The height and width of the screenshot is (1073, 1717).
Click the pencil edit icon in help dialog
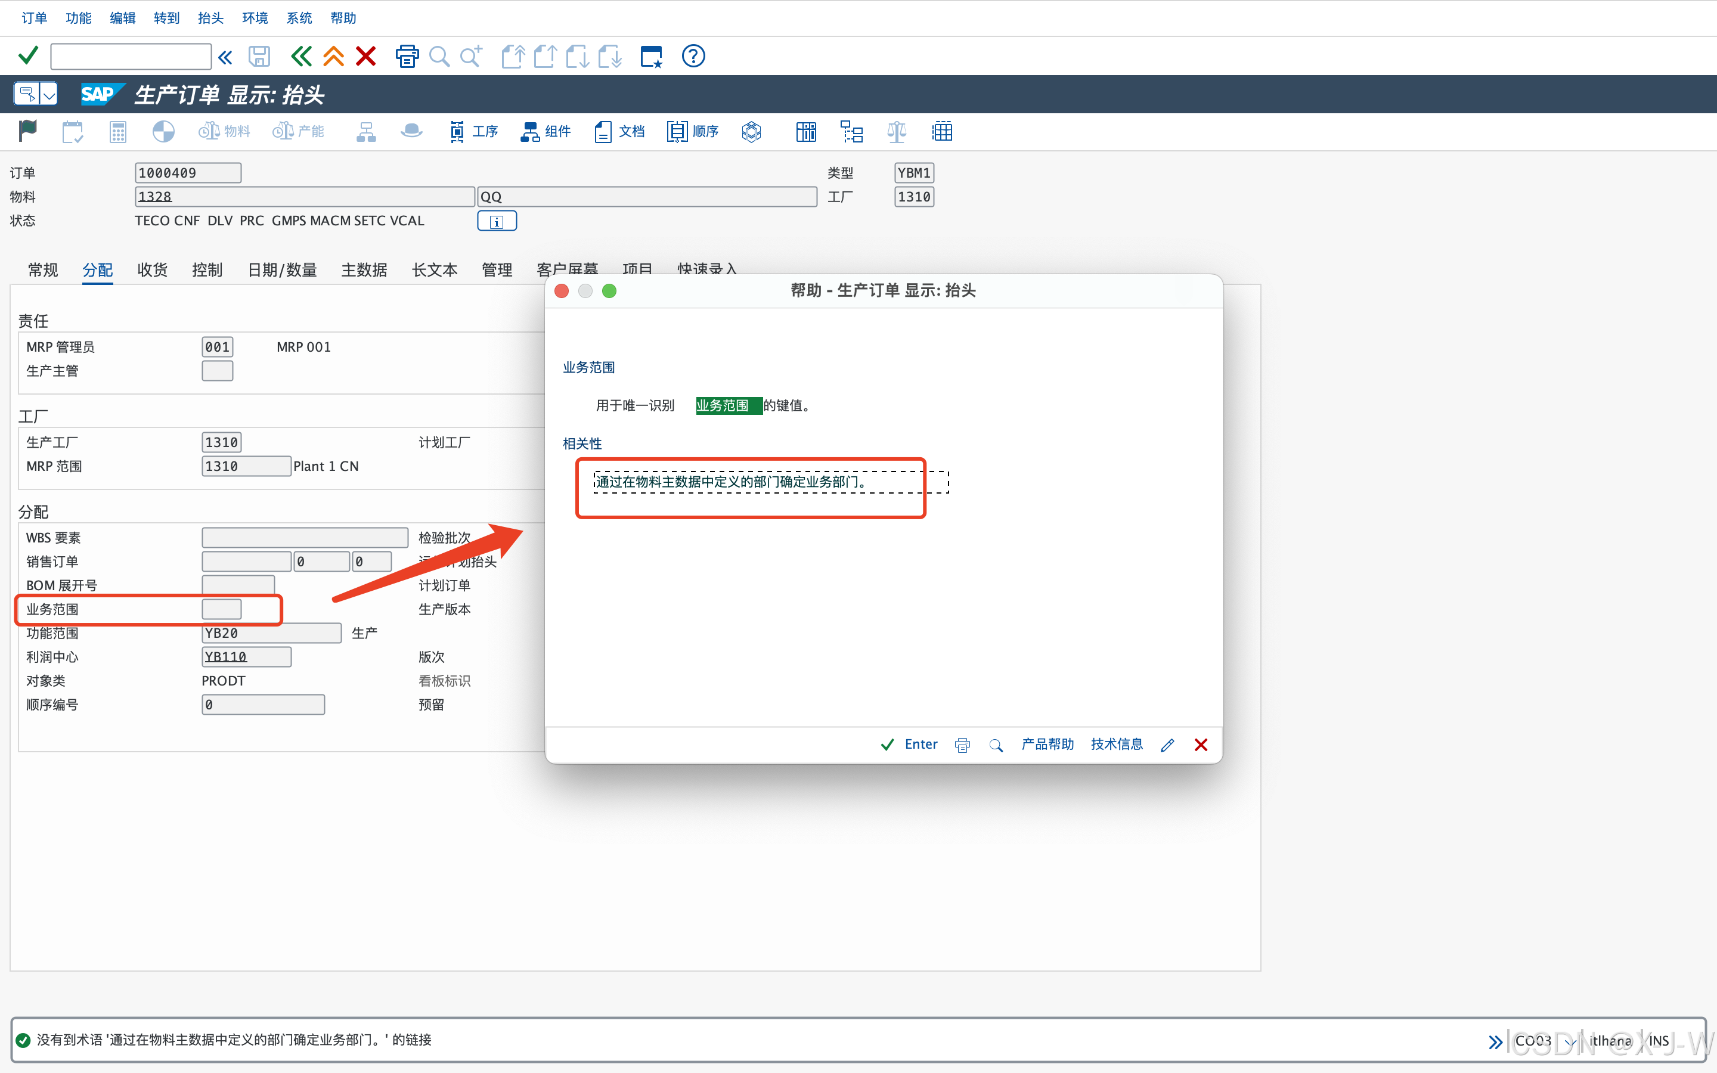tap(1167, 745)
